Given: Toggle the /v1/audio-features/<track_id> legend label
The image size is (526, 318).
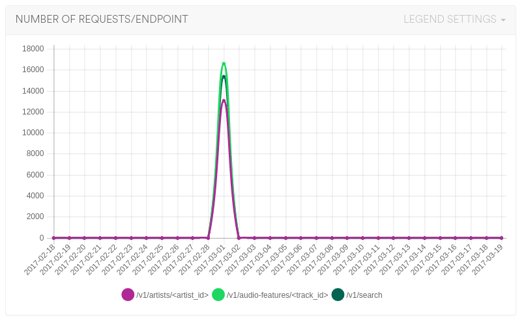Looking at the screenshot, I should [277, 295].
